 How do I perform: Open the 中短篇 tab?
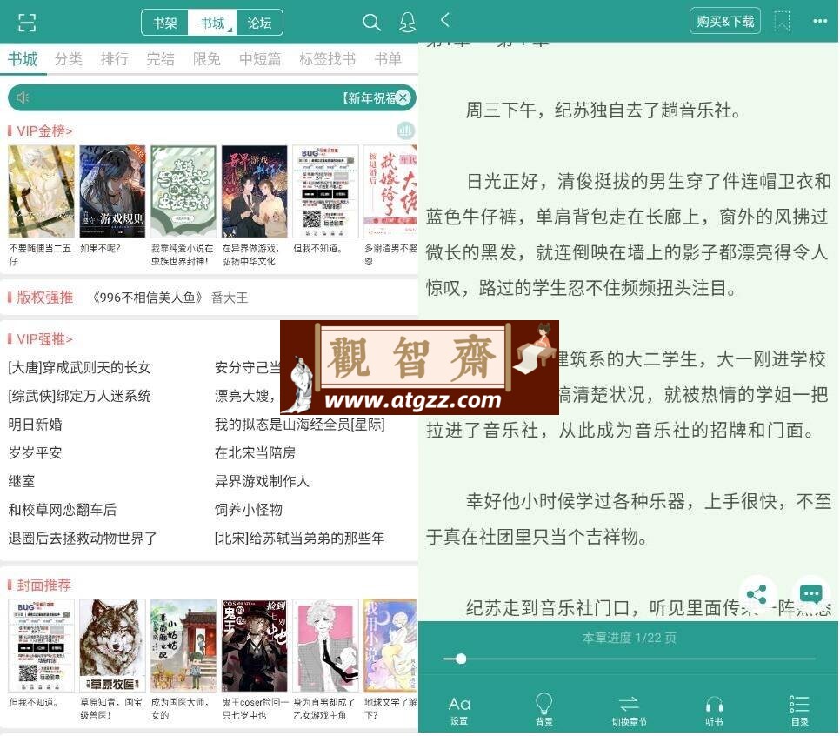[x=260, y=58]
